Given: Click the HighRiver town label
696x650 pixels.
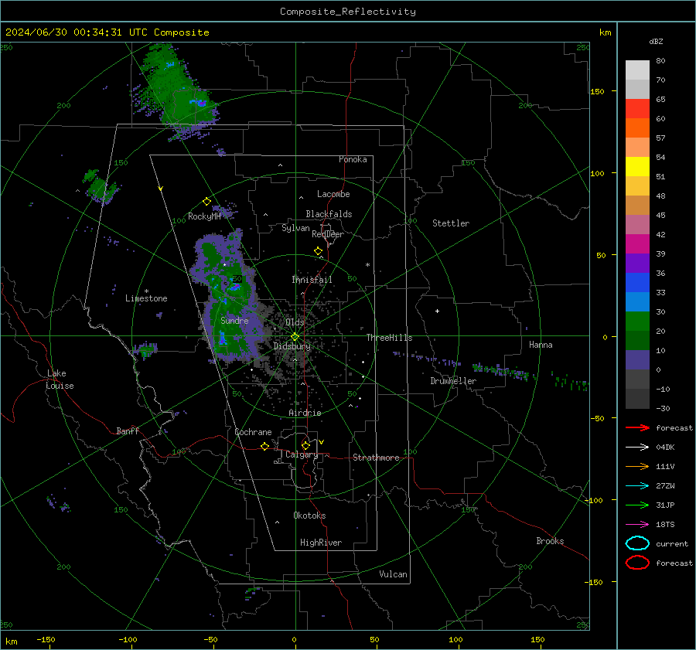Looking at the screenshot, I should click(321, 543).
